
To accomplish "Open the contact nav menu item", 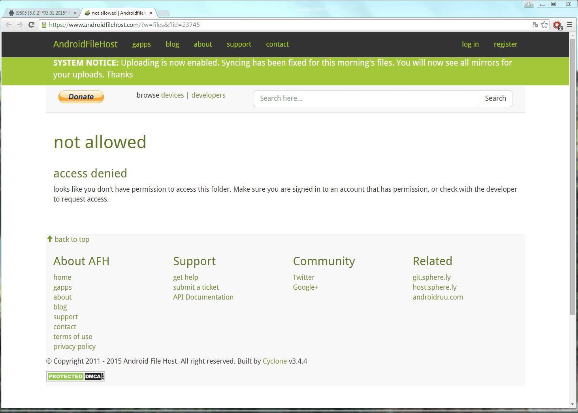I will click(277, 44).
